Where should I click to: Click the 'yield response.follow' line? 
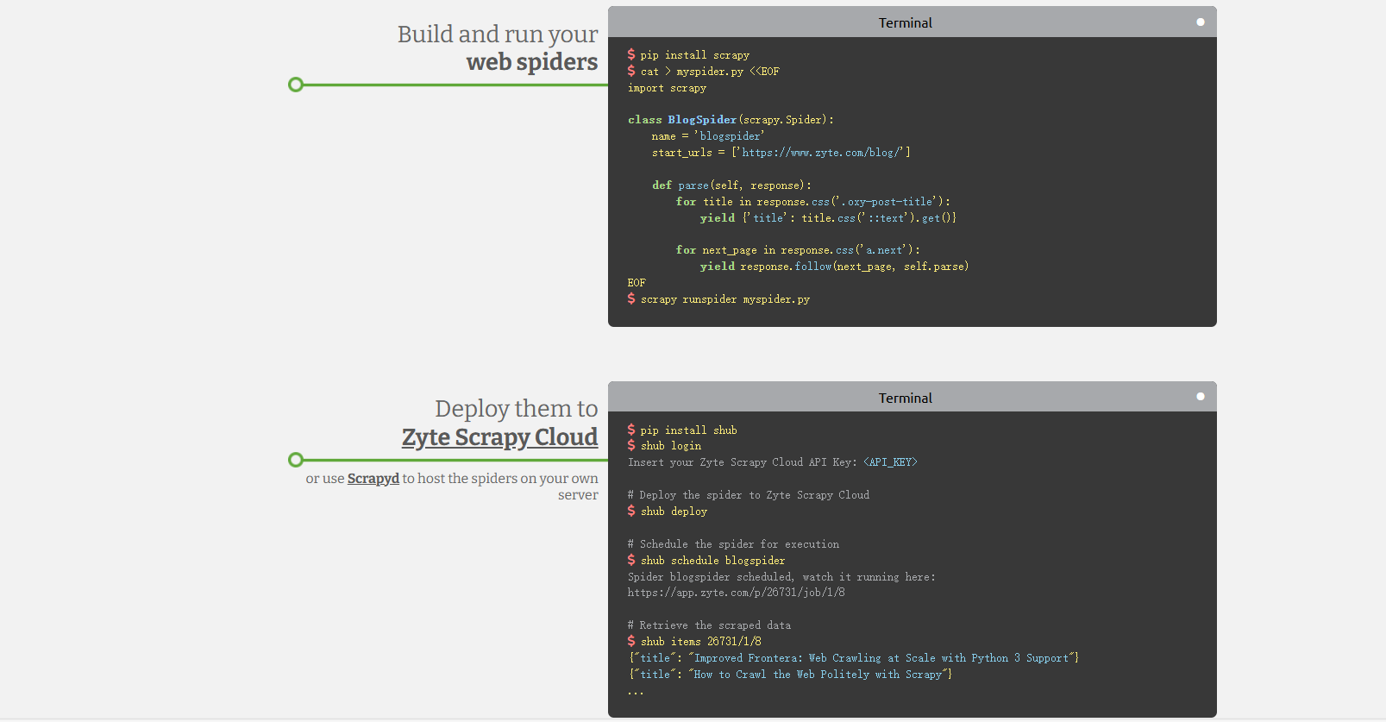(x=834, y=267)
